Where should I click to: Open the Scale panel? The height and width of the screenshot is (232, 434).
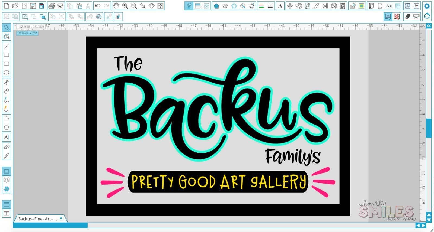[308, 6]
